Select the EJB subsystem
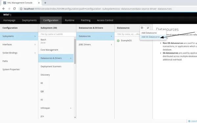 click(56, 91)
